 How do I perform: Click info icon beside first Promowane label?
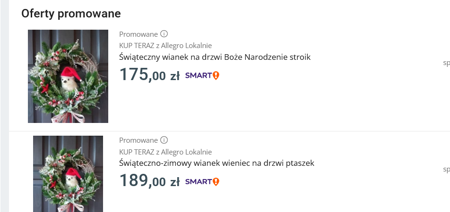(x=164, y=34)
